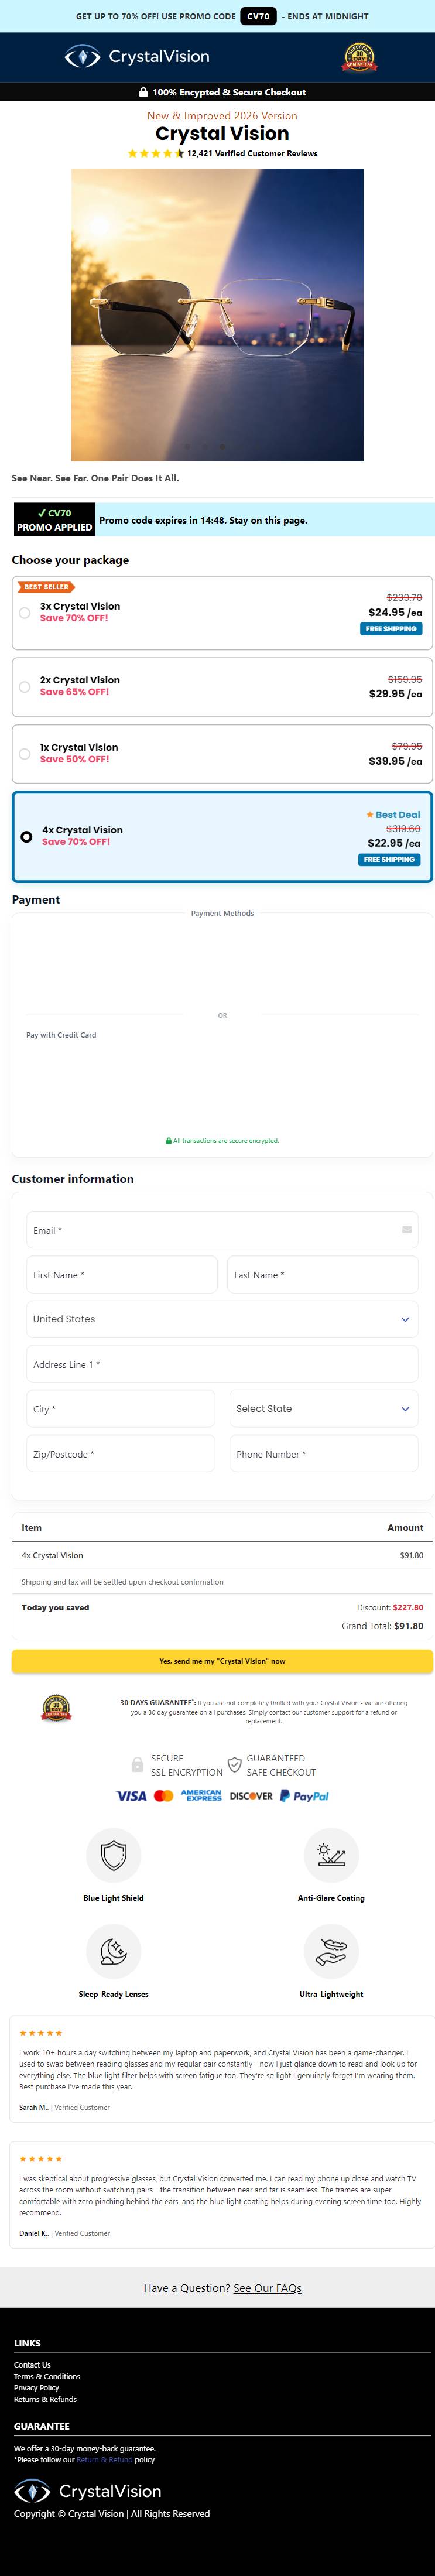Select the 4x Crystal Vision package radio
The width and height of the screenshot is (435, 2576).
(x=27, y=837)
